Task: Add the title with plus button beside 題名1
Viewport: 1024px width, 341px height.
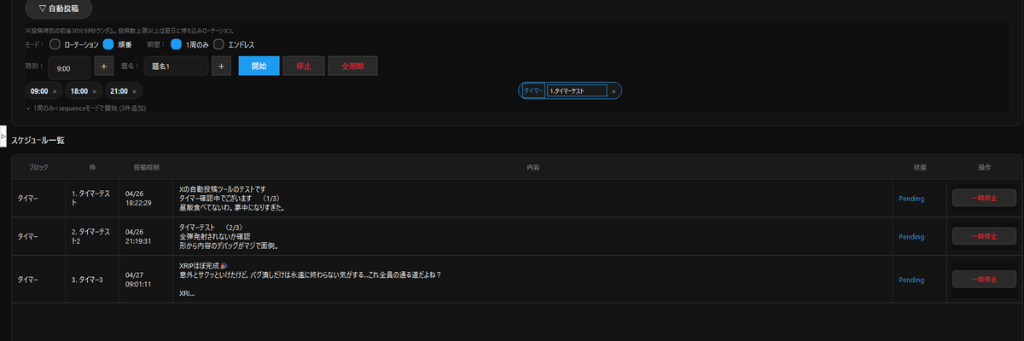Action: [x=221, y=66]
